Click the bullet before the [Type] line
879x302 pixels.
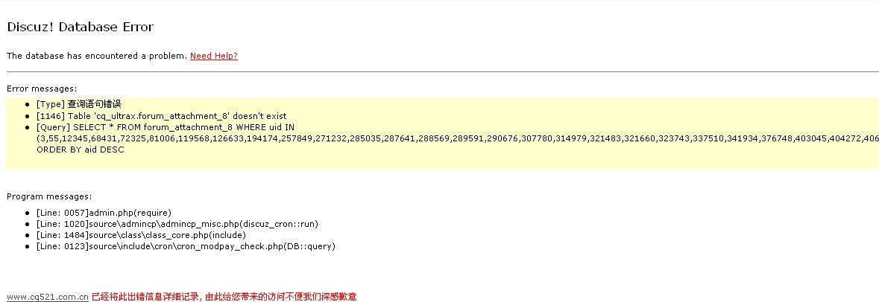coord(28,105)
